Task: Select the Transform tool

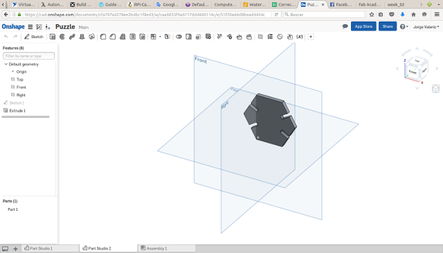Action: point(199,37)
